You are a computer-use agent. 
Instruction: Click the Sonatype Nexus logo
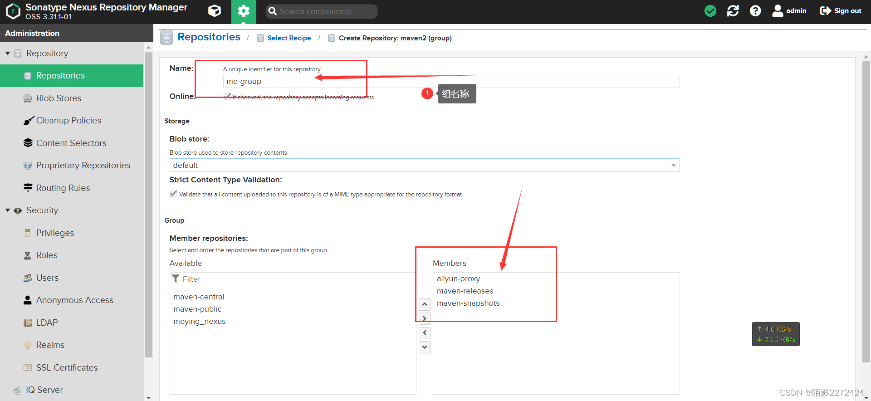[x=13, y=11]
